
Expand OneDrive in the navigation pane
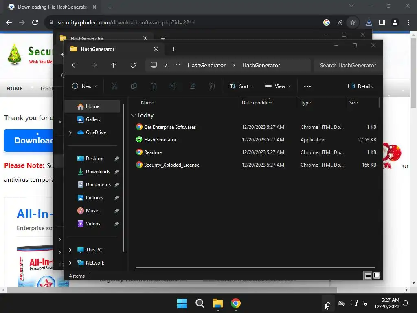pos(70,132)
